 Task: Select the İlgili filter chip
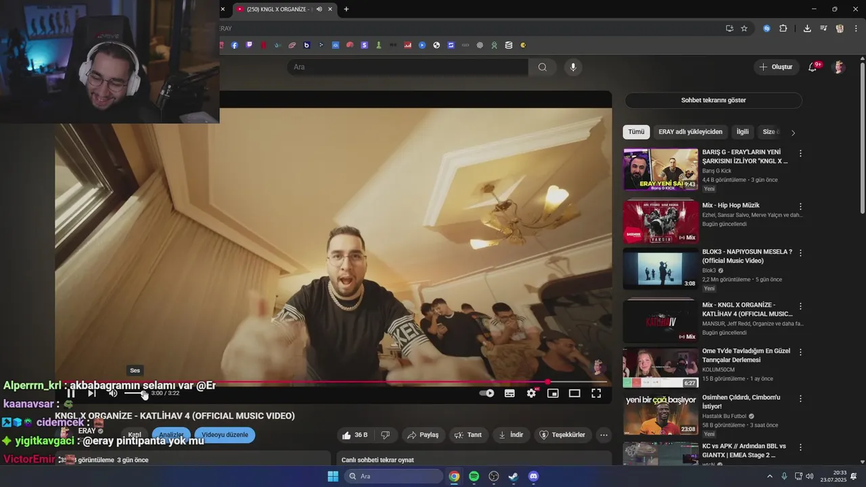[743, 132]
